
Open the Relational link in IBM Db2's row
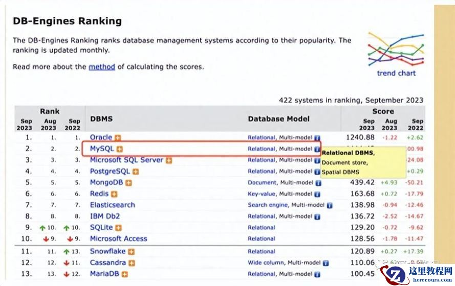262,216
